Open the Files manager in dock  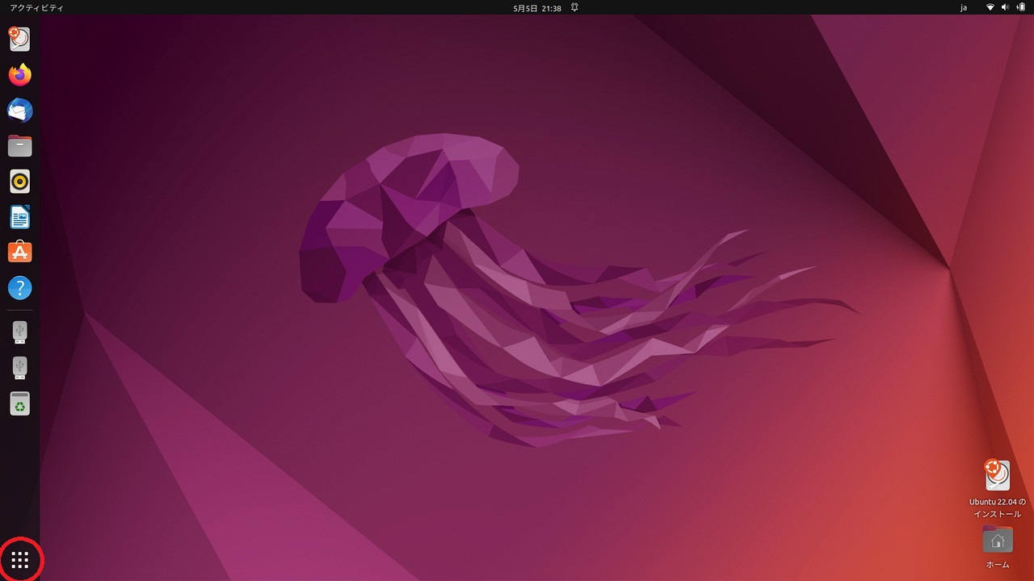[x=19, y=146]
